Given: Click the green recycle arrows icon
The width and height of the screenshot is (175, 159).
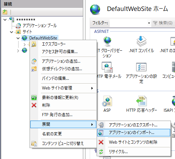Looking at the screenshot, I should [101, 152].
